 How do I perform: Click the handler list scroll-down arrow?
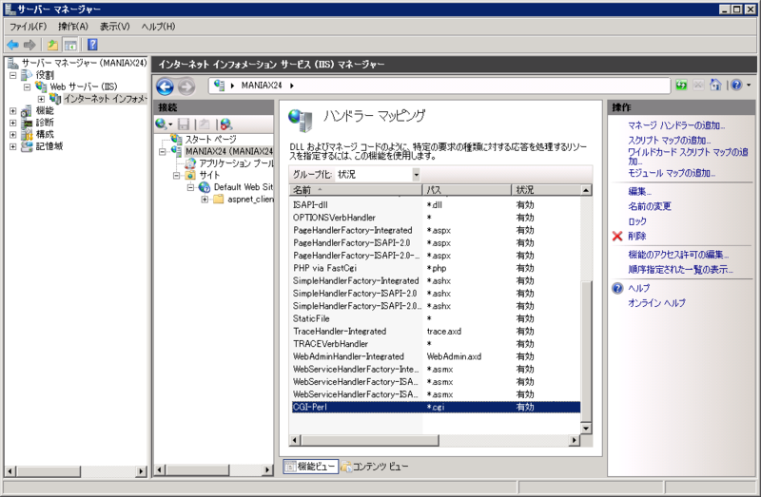(586, 429)
